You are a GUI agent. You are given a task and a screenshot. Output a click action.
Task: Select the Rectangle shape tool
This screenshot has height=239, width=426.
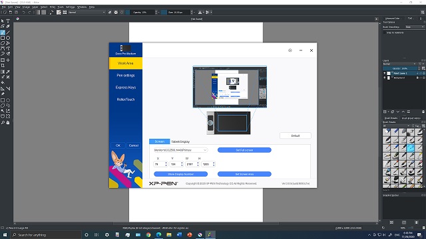coord(3,38)
